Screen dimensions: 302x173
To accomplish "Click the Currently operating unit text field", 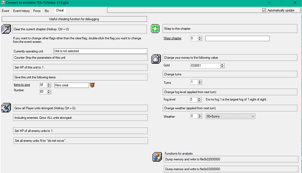I will 100,51.
